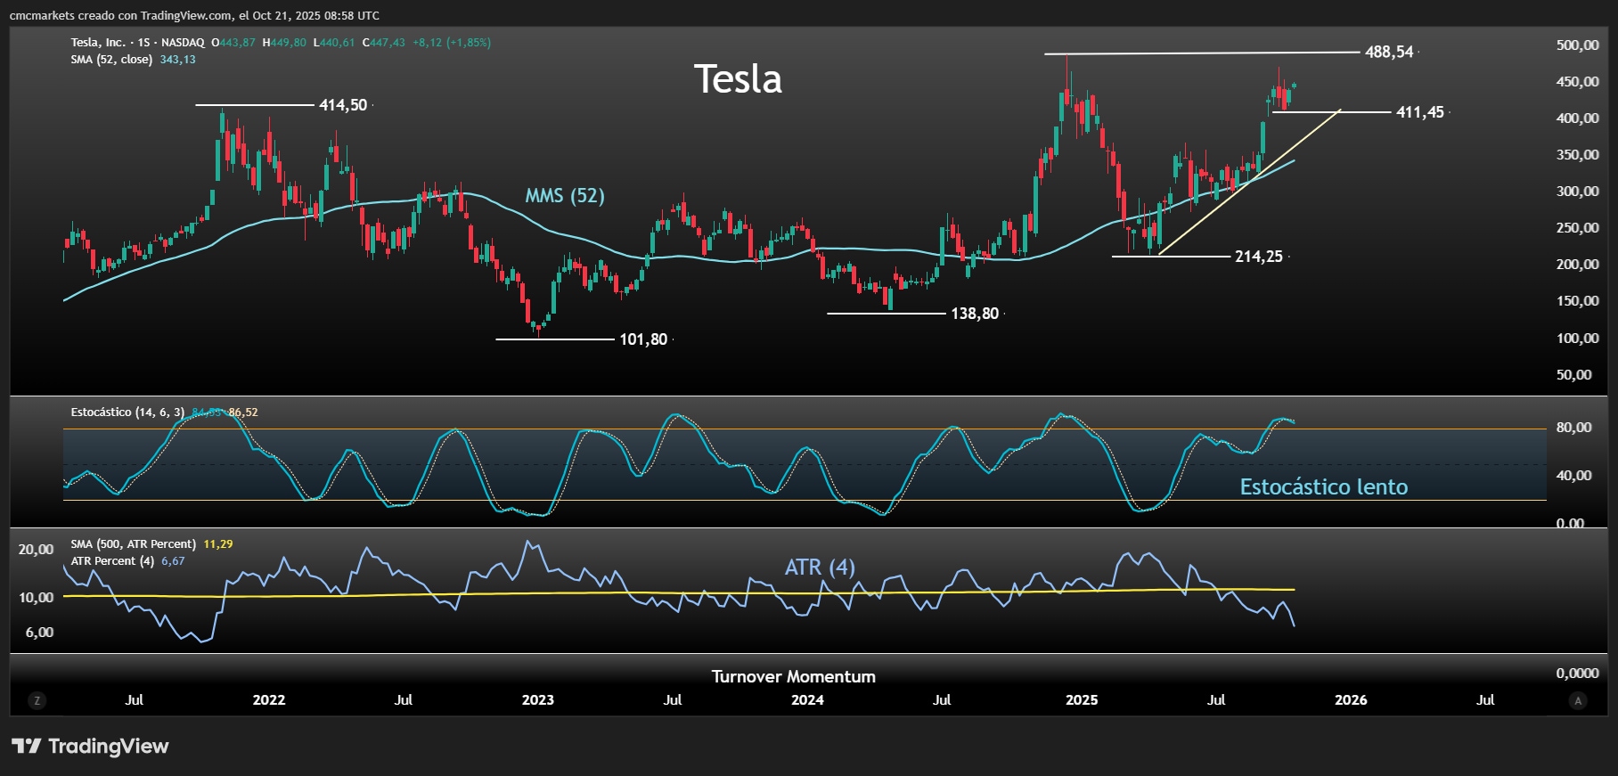Open the TradingView logo link

point(90,747)
